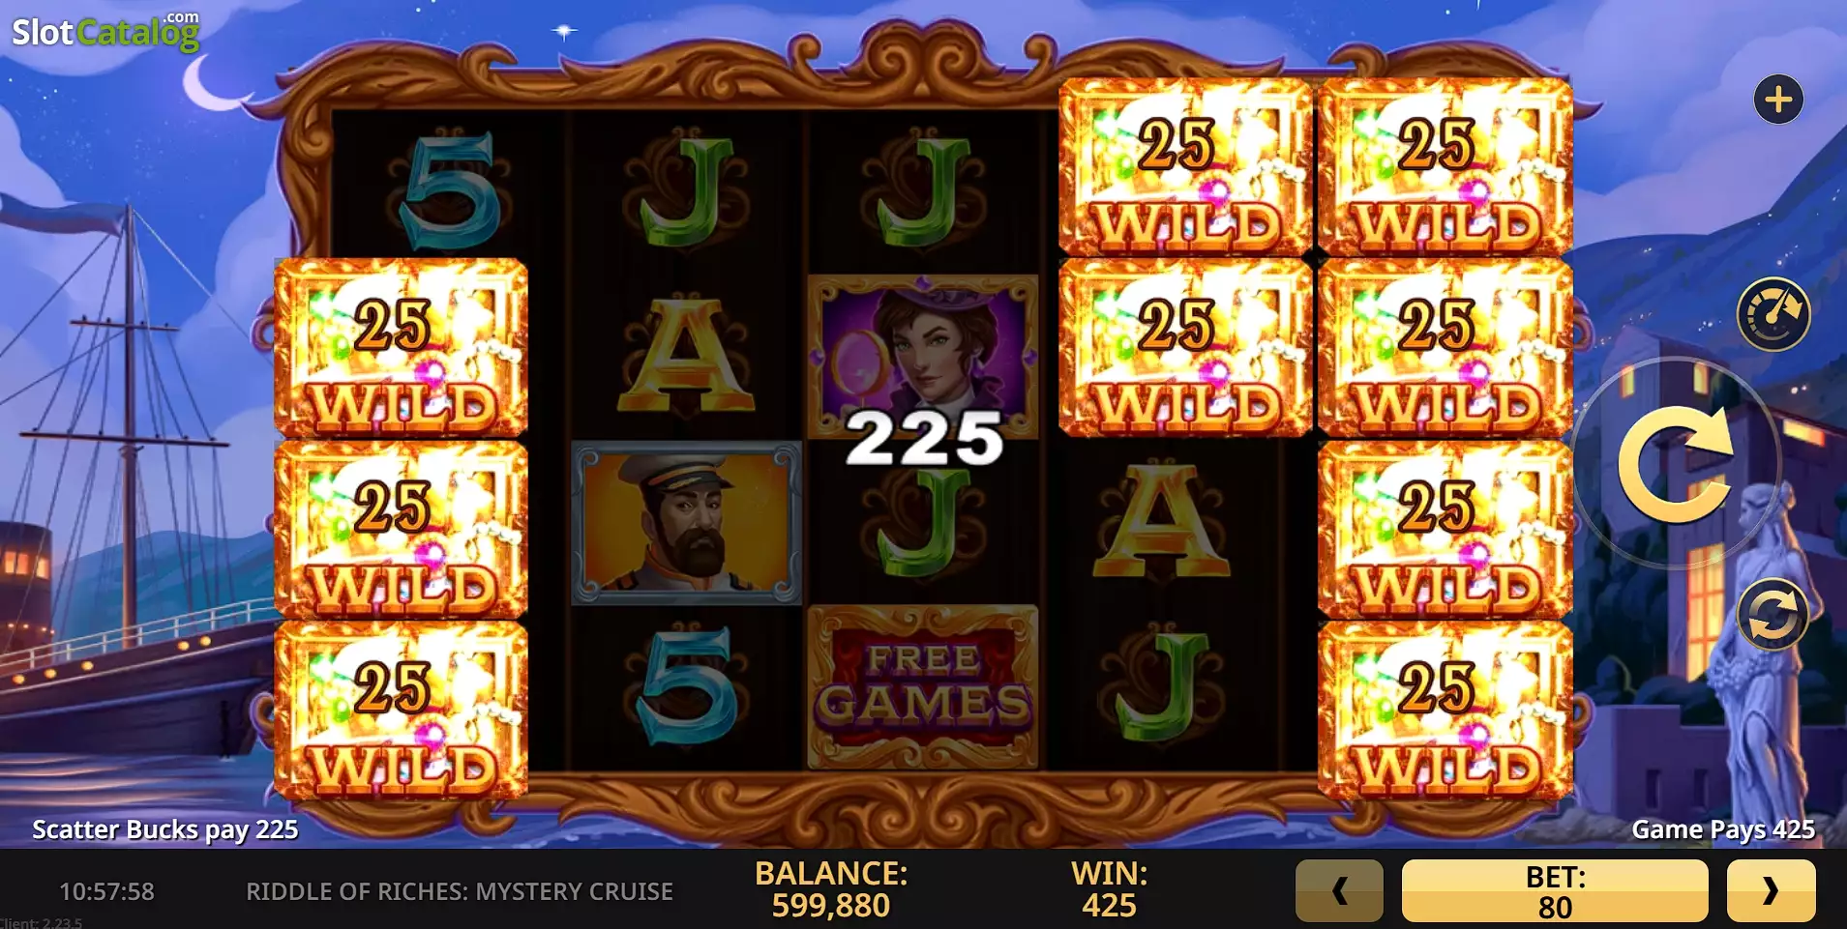Click the yellow spin arrow button

click(1676, 464)
